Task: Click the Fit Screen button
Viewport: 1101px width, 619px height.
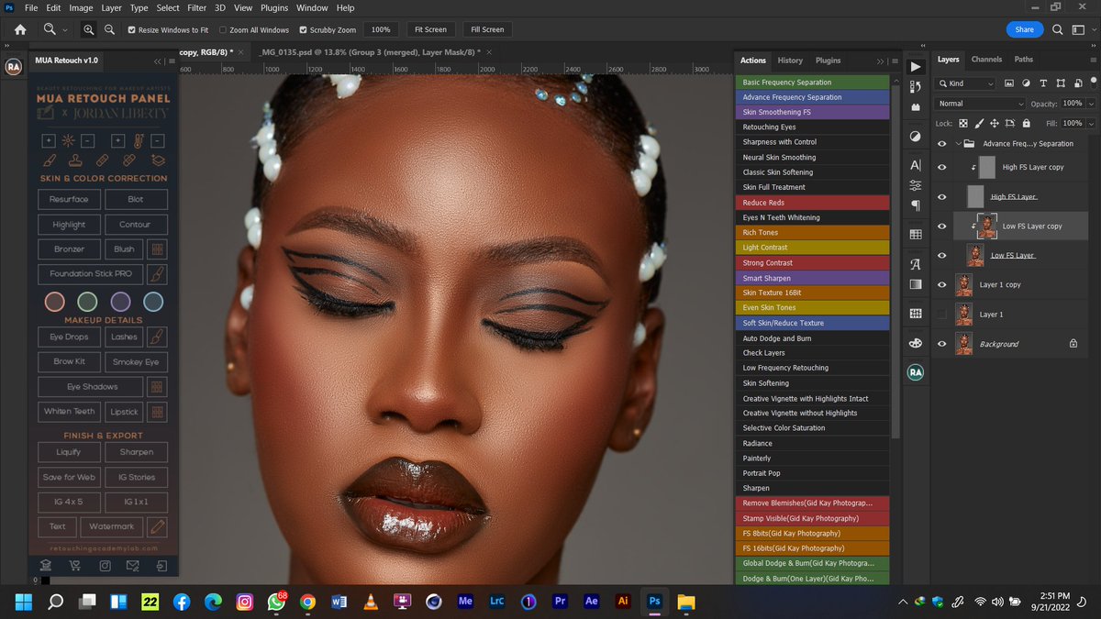Action: [430, 29]
